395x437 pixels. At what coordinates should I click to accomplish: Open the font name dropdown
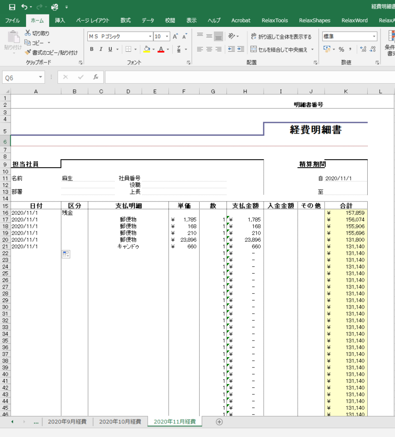pyautogui.click(x=150, y=37)
